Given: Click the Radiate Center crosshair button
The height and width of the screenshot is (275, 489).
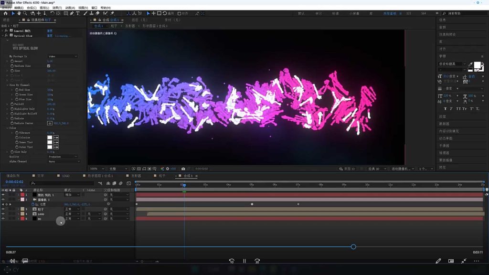Looking at the screenshot, I should (x=50, y=123).
